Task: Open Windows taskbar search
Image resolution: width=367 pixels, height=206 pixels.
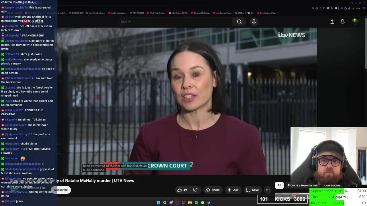Action: click(x=165, y=203)
